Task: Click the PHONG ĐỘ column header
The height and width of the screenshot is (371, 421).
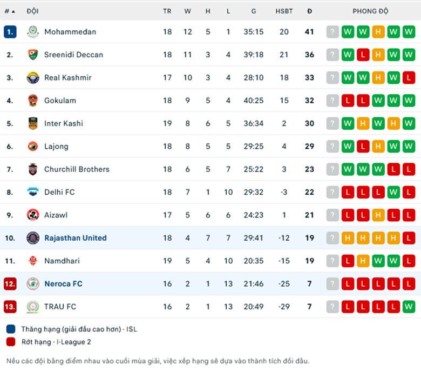Action: (370, 11)
